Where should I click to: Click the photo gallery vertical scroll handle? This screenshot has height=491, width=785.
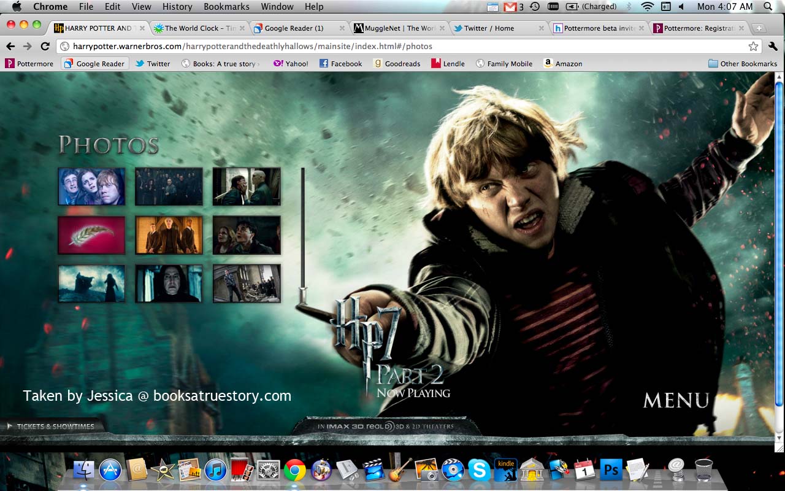point(303,295)
